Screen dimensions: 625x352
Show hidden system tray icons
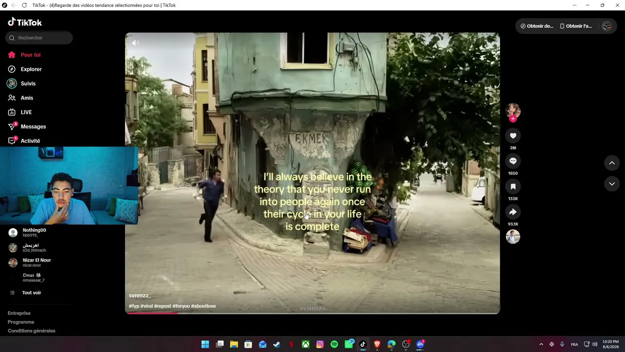[541, 344]
